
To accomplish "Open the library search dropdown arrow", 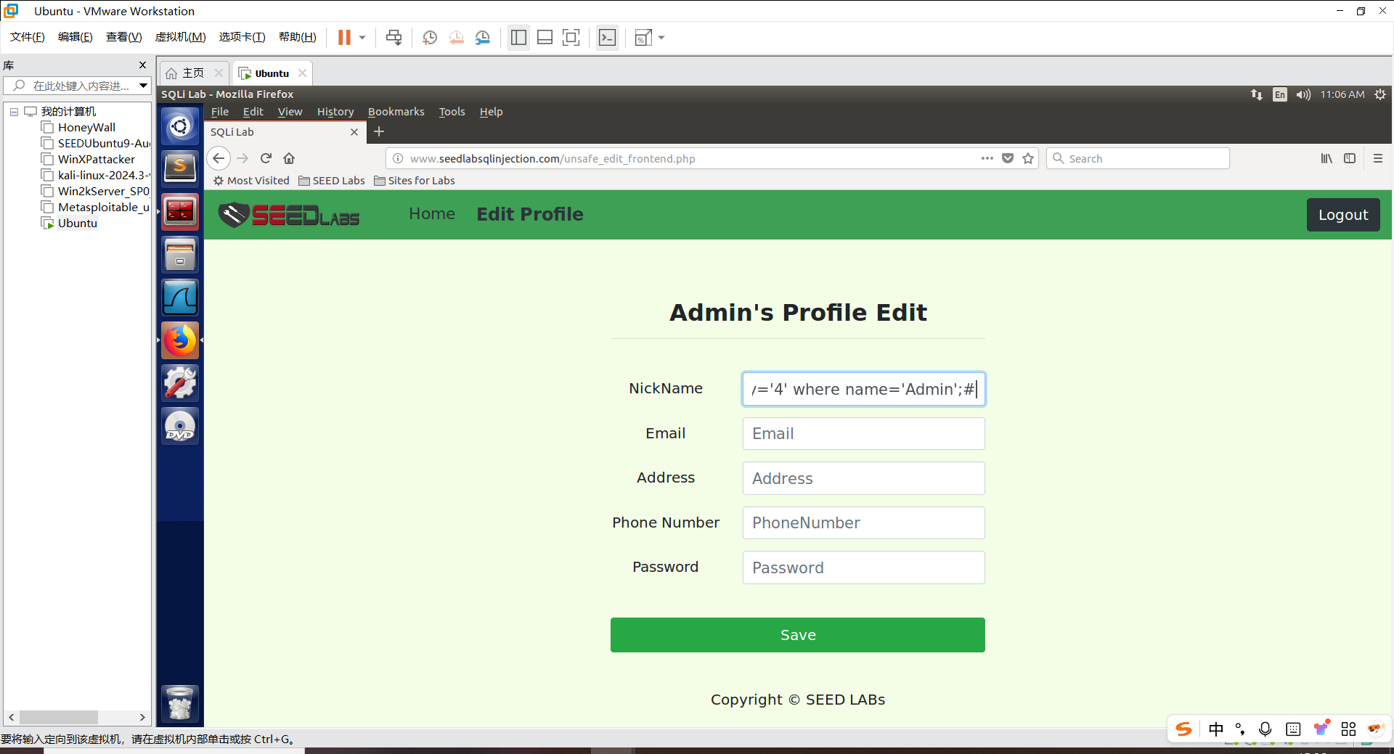I will coord(144,86).
